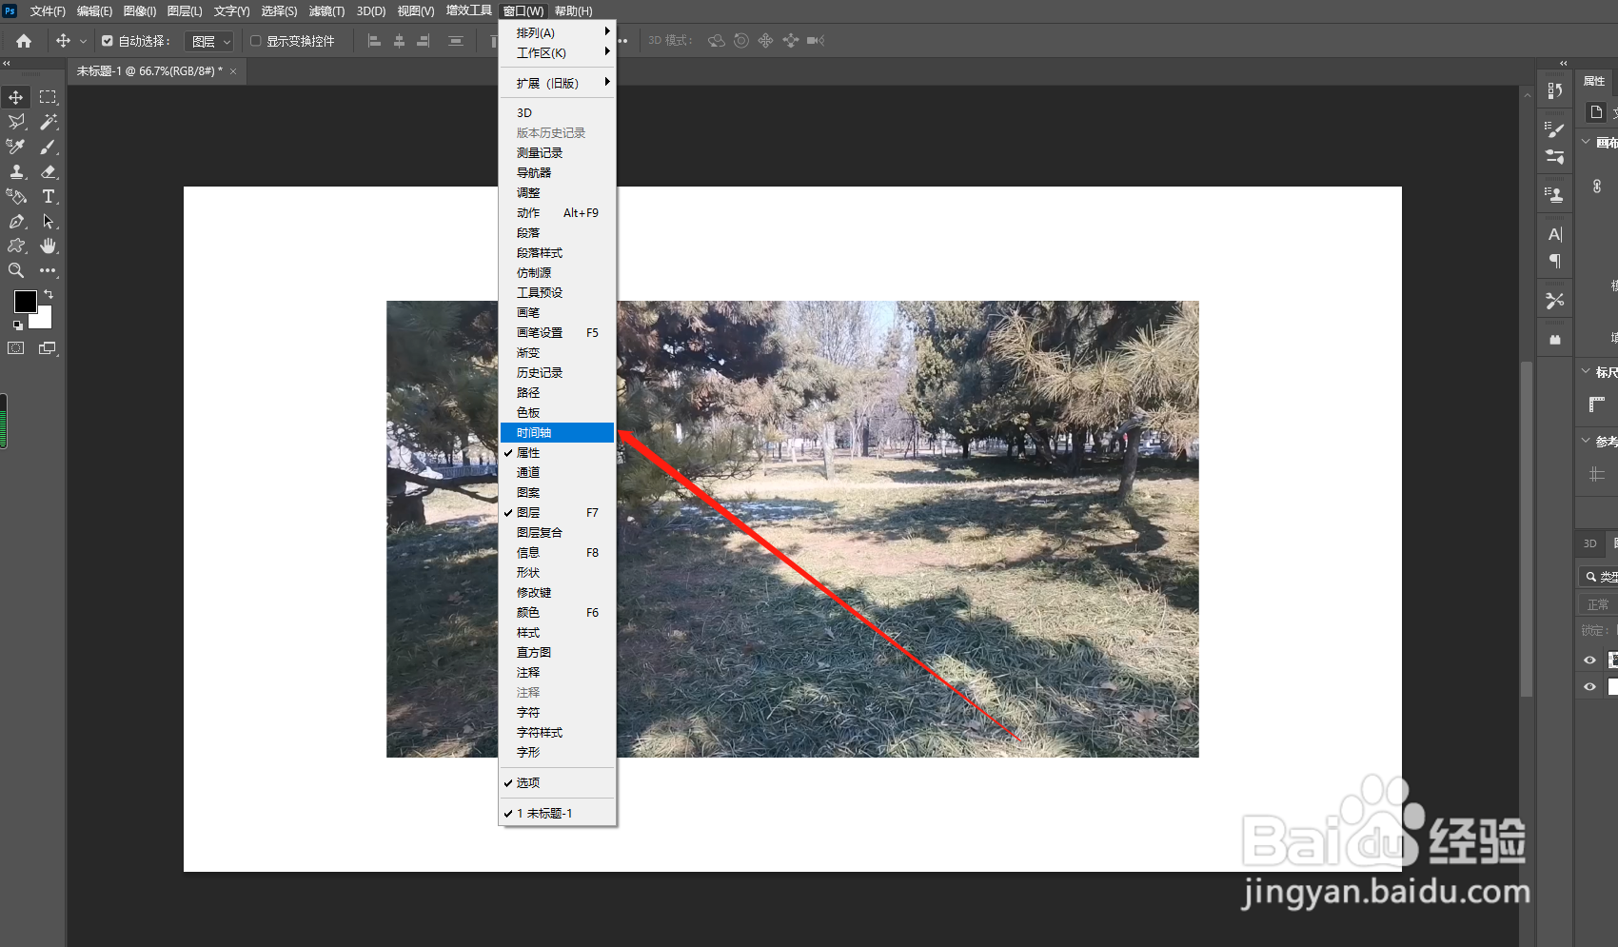Change the screen mode

tap(48, 348)
